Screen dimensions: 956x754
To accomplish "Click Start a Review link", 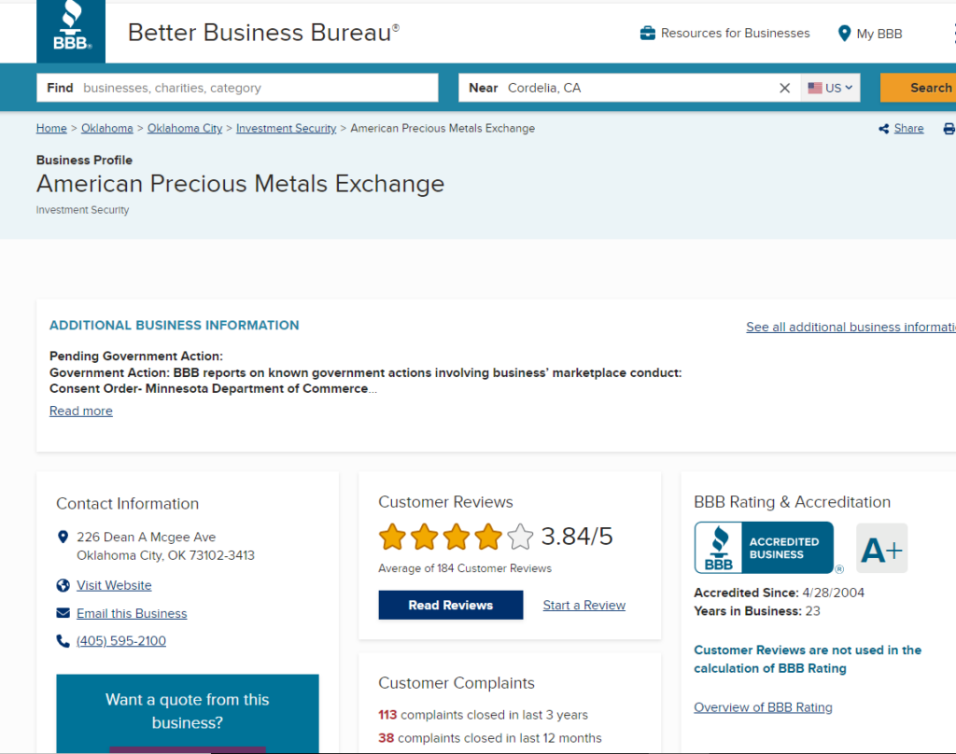I will coord(584,605).
